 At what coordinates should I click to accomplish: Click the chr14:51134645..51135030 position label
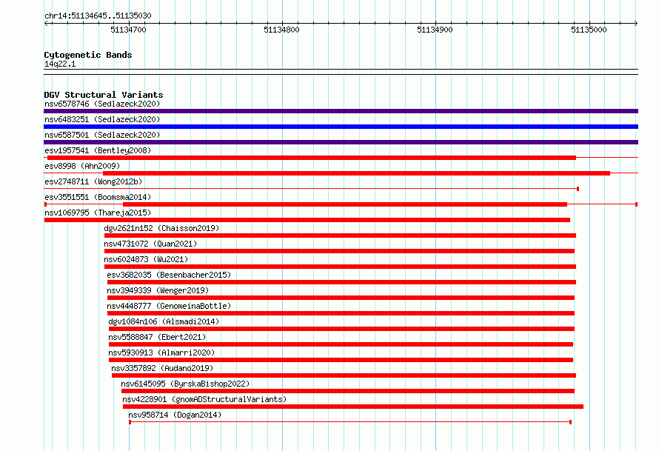tap(98, 16)
